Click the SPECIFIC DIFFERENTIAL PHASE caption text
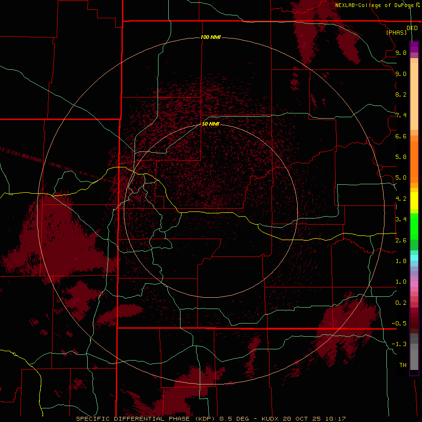 pos(133,419)
